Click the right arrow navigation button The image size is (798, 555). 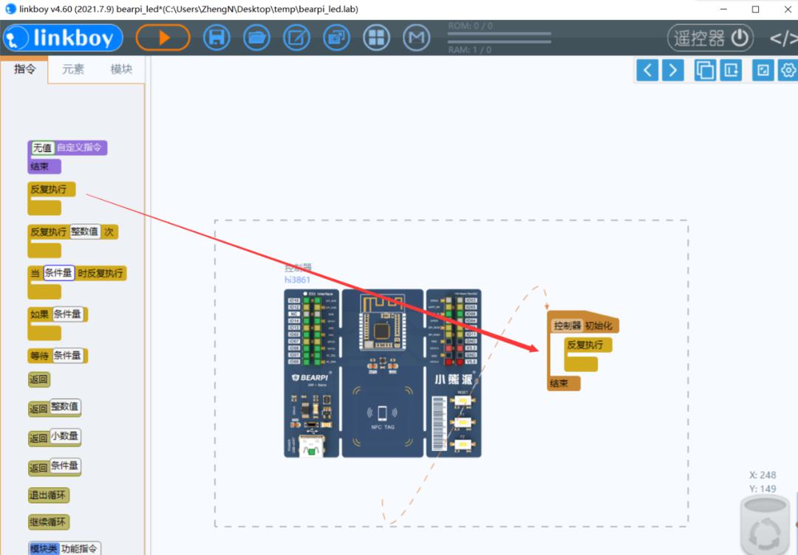point(673,70)
